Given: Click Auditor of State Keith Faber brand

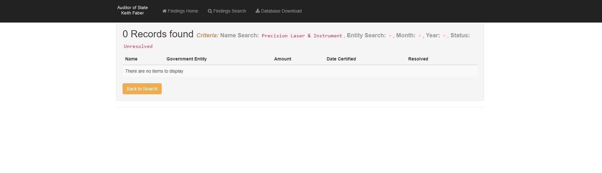Looking at the screenshot, I should pos(132,10).
